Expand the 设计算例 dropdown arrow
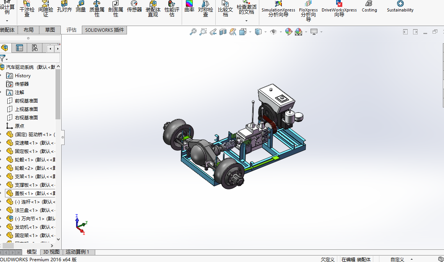This screenshot has height=262, width=444. click(7, 21)
